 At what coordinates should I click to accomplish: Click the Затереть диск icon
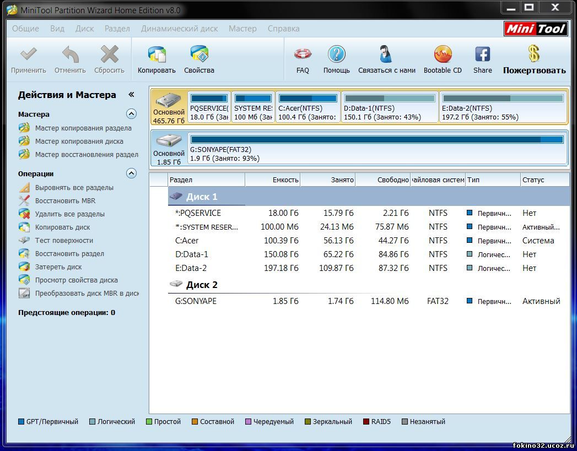[x=24, y=267]
